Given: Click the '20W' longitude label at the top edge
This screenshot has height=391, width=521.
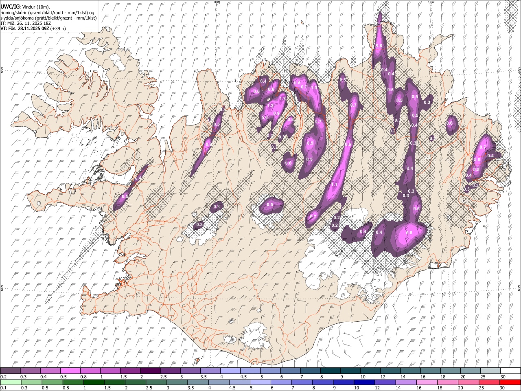Looking at the screenshot, I should point(217,2).
